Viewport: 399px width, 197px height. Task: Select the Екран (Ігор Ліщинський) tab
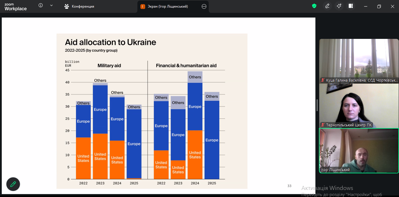click(x=168, y=6)
